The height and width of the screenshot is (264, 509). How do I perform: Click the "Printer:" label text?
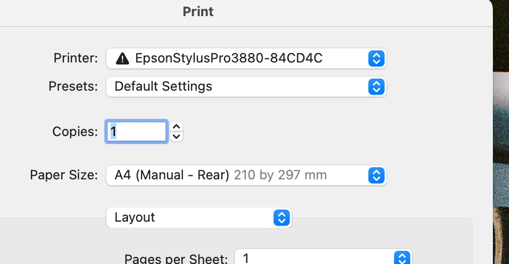click(x=76, y=58)
